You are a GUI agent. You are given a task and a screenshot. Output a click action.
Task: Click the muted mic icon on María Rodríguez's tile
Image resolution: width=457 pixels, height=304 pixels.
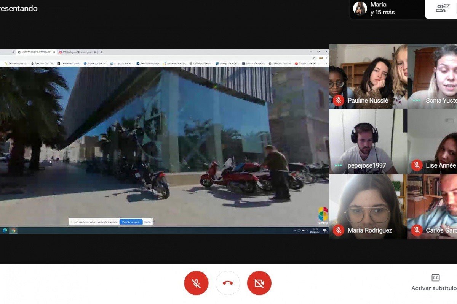point(338,230)
